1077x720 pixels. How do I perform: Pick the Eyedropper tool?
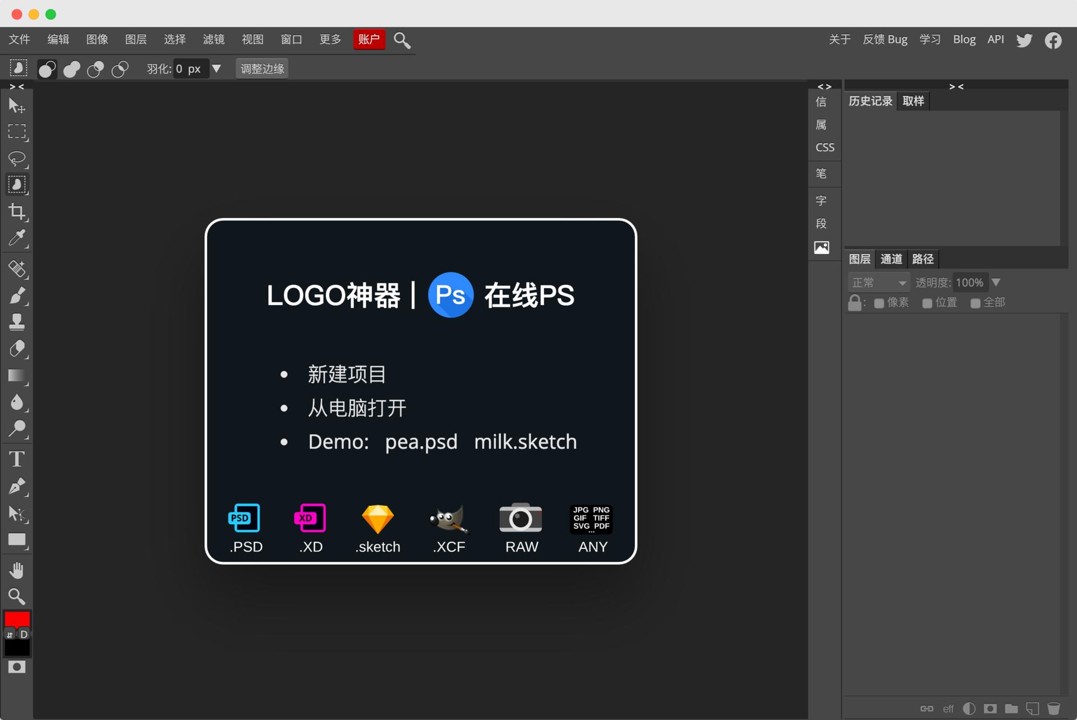(16, 238)
